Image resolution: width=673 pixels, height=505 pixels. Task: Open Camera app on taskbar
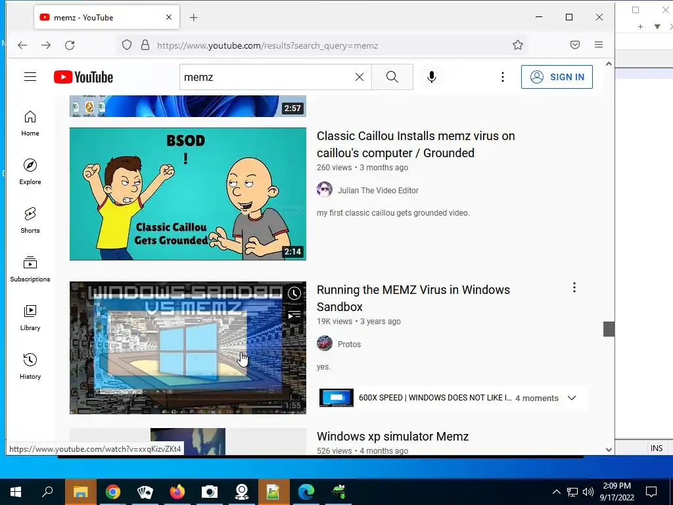(210, 492)
